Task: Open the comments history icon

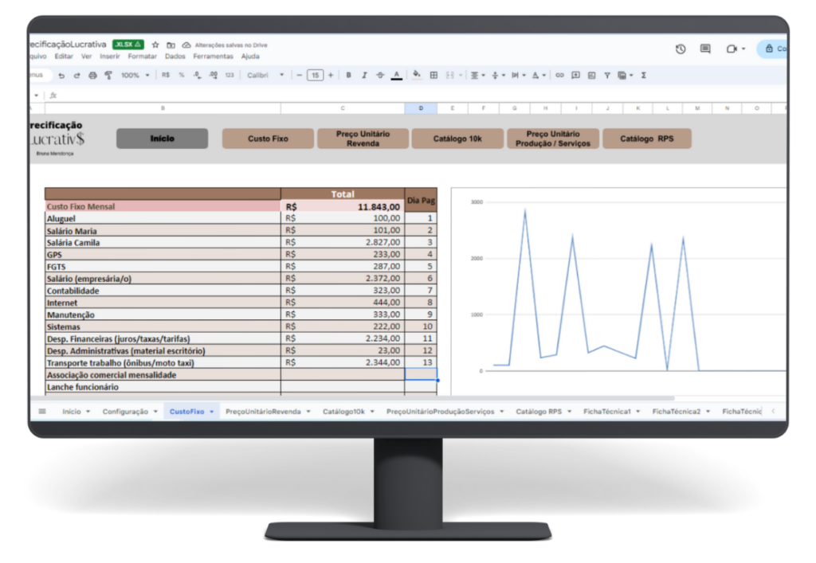Action: [x=705, y=49]
